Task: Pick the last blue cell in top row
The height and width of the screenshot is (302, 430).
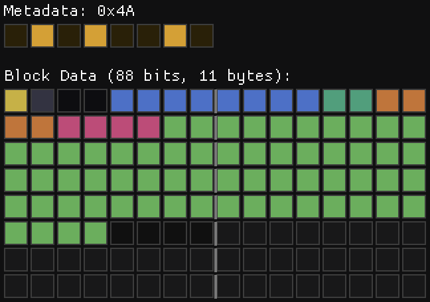Action: [x=308, y=101]
